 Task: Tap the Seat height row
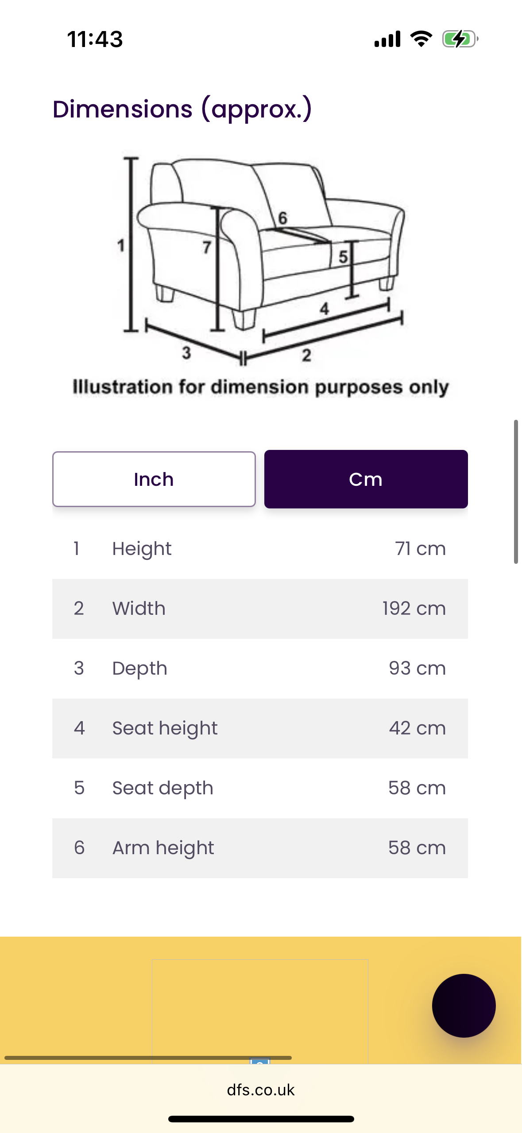pos(260,728)
